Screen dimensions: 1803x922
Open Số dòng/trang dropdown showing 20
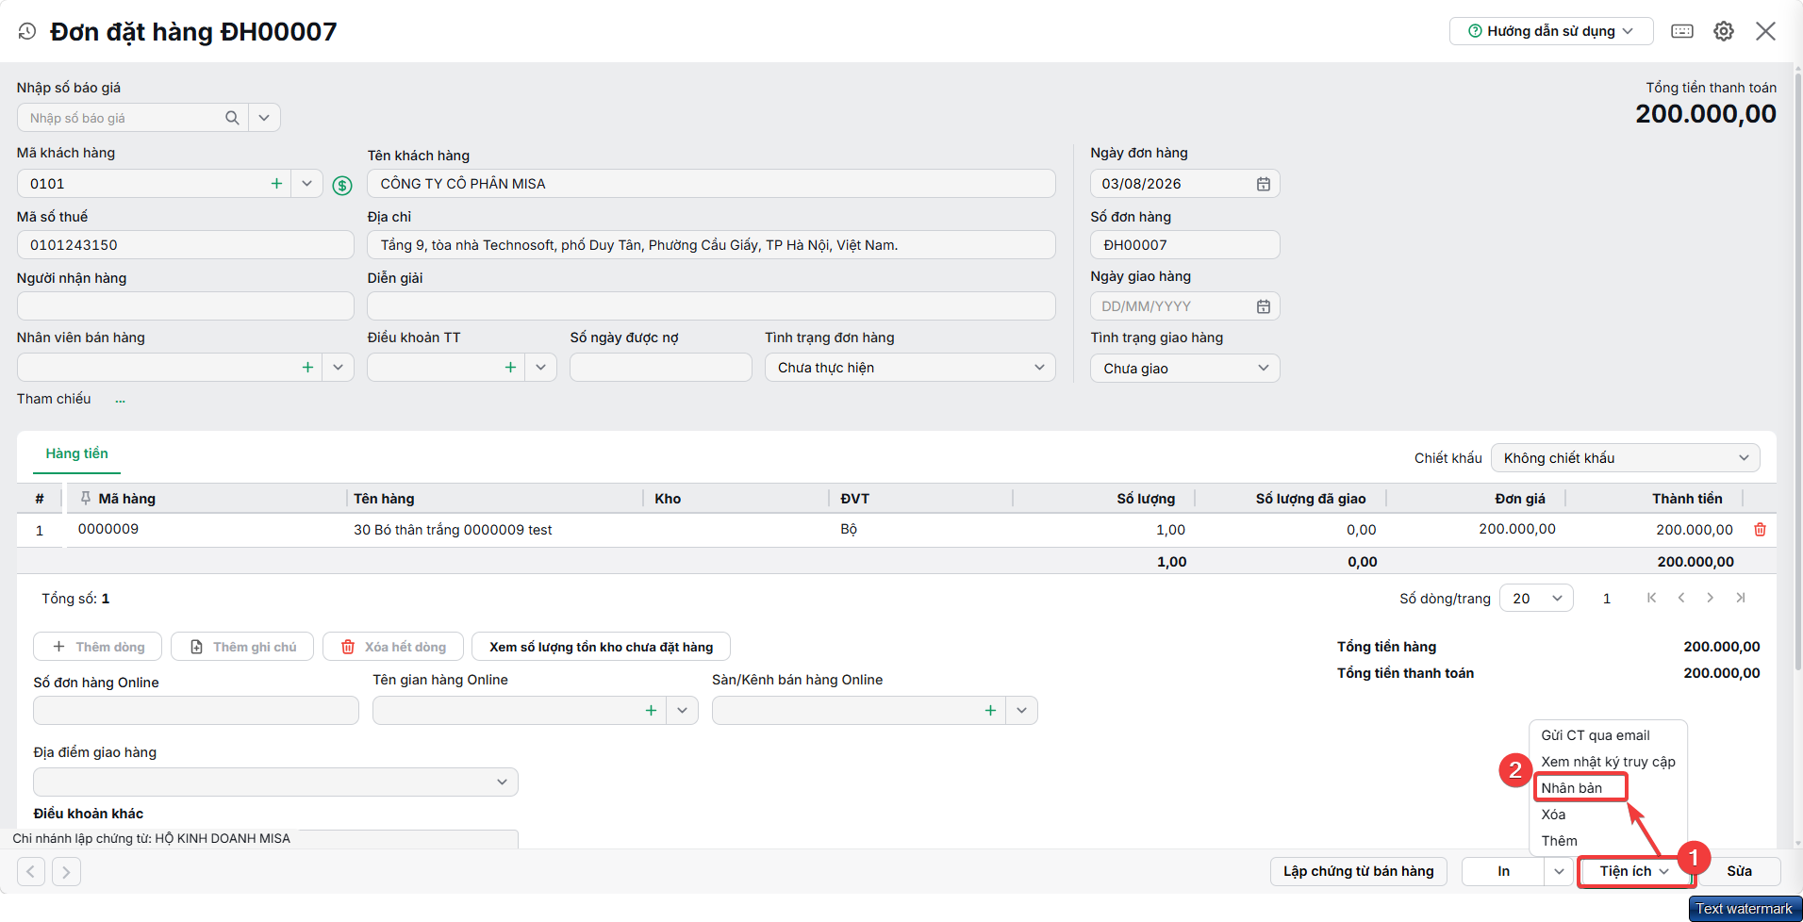coord(1536,598)
